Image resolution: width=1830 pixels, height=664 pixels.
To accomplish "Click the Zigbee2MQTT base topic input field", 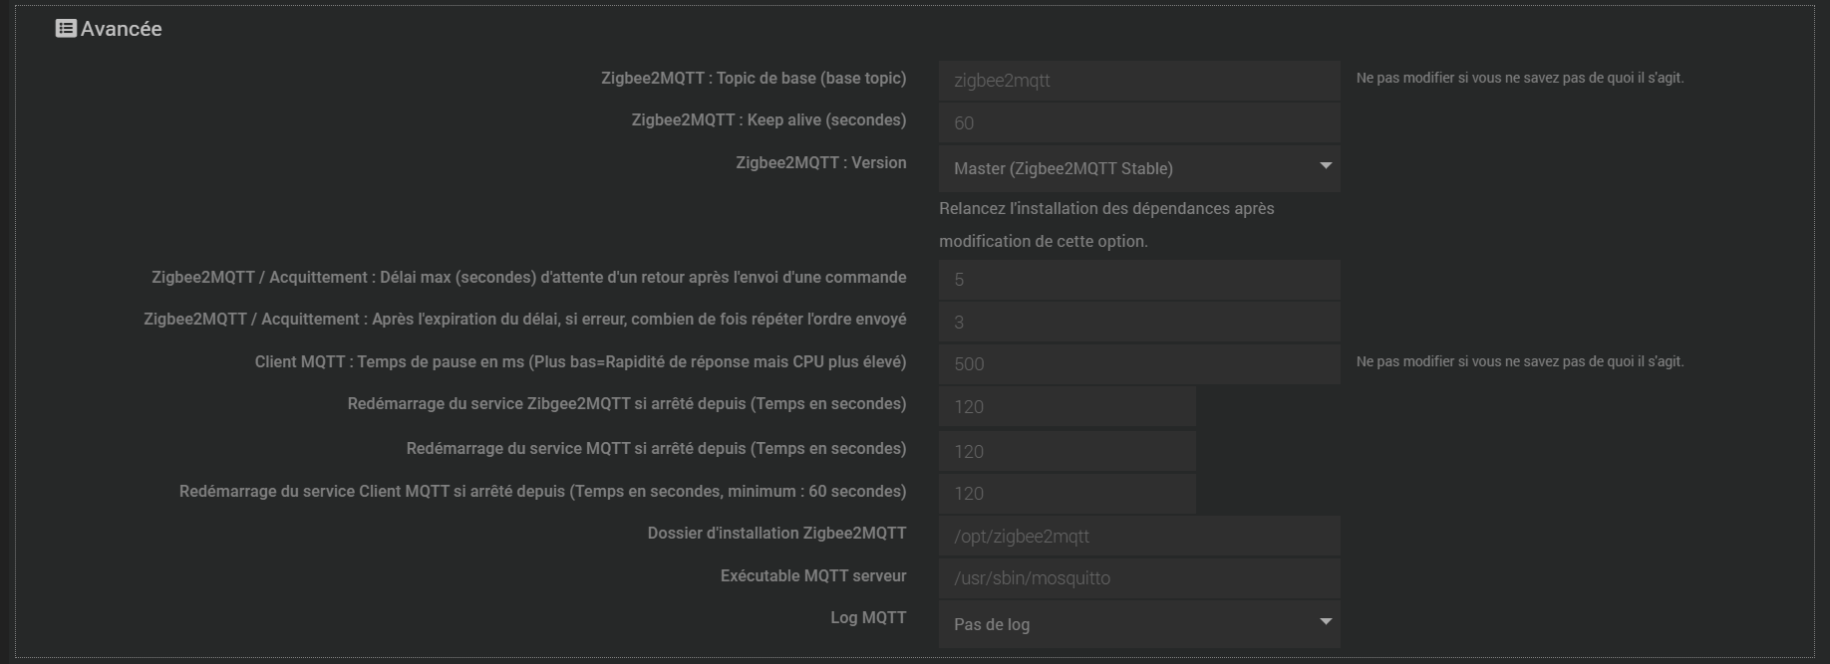I will [x=1138, y=81].
